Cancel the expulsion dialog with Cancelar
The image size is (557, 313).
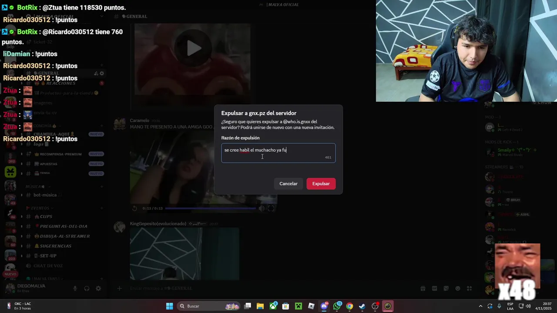pos(289,183)
